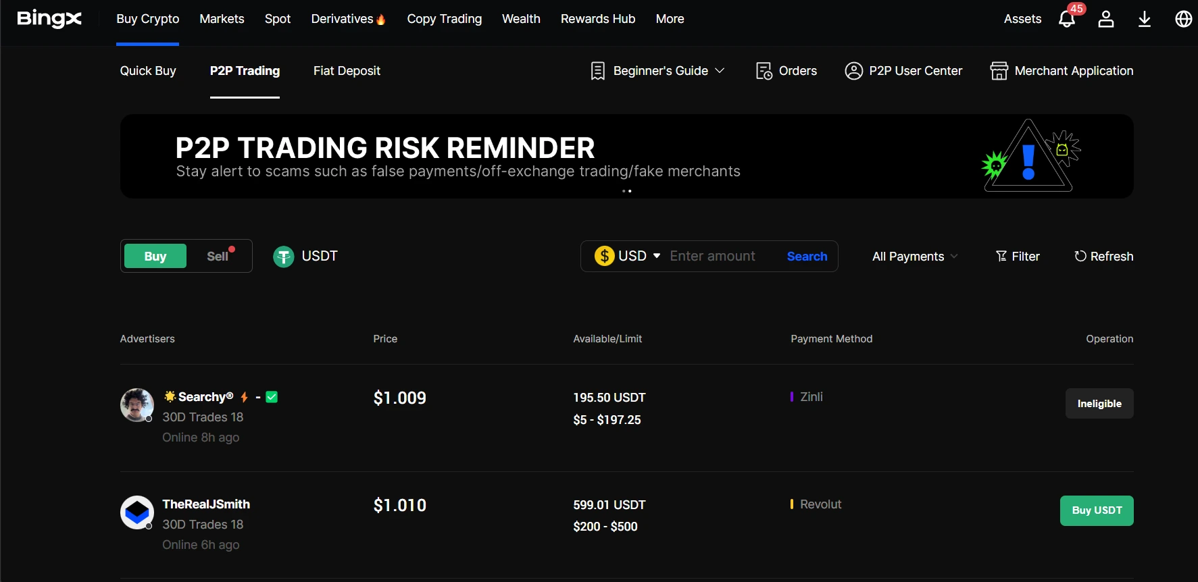Click the Buy USDT button for TheRealJSmith
The image size is (1198, 582).
click(x=1097, y=510)
